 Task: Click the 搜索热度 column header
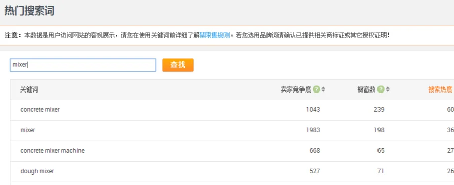click(440, 89)
